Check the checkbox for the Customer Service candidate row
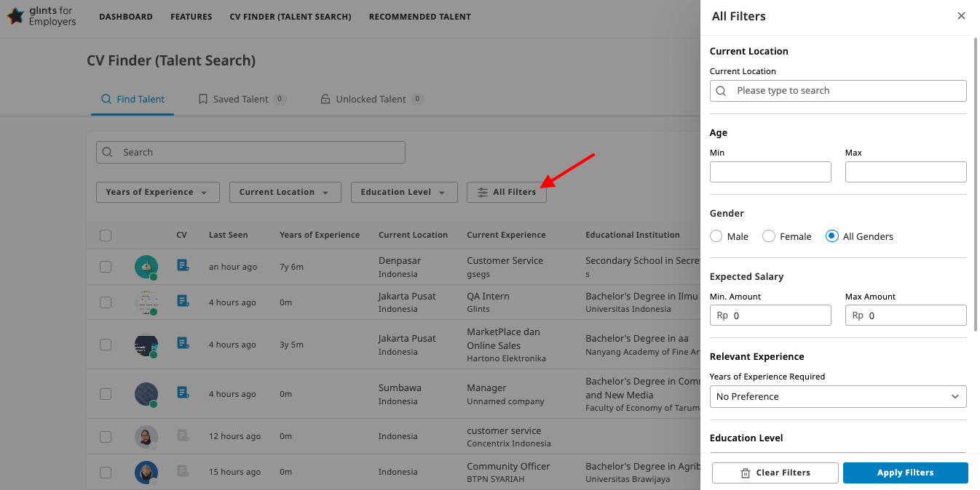The image size is (980, 490). [x=106, y=266]
